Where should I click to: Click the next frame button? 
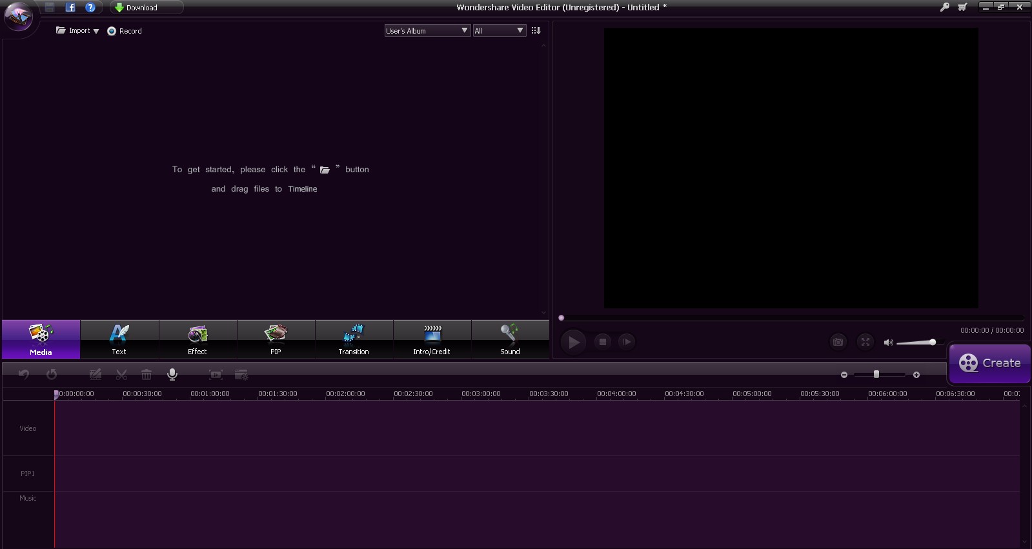pos(627,342)
